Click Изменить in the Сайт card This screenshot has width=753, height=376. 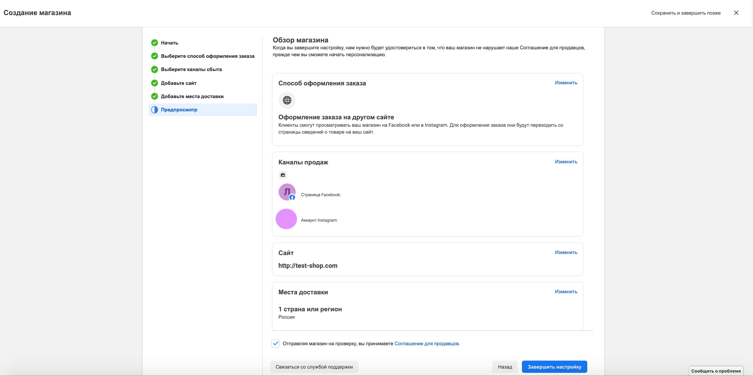click(566, 252)
